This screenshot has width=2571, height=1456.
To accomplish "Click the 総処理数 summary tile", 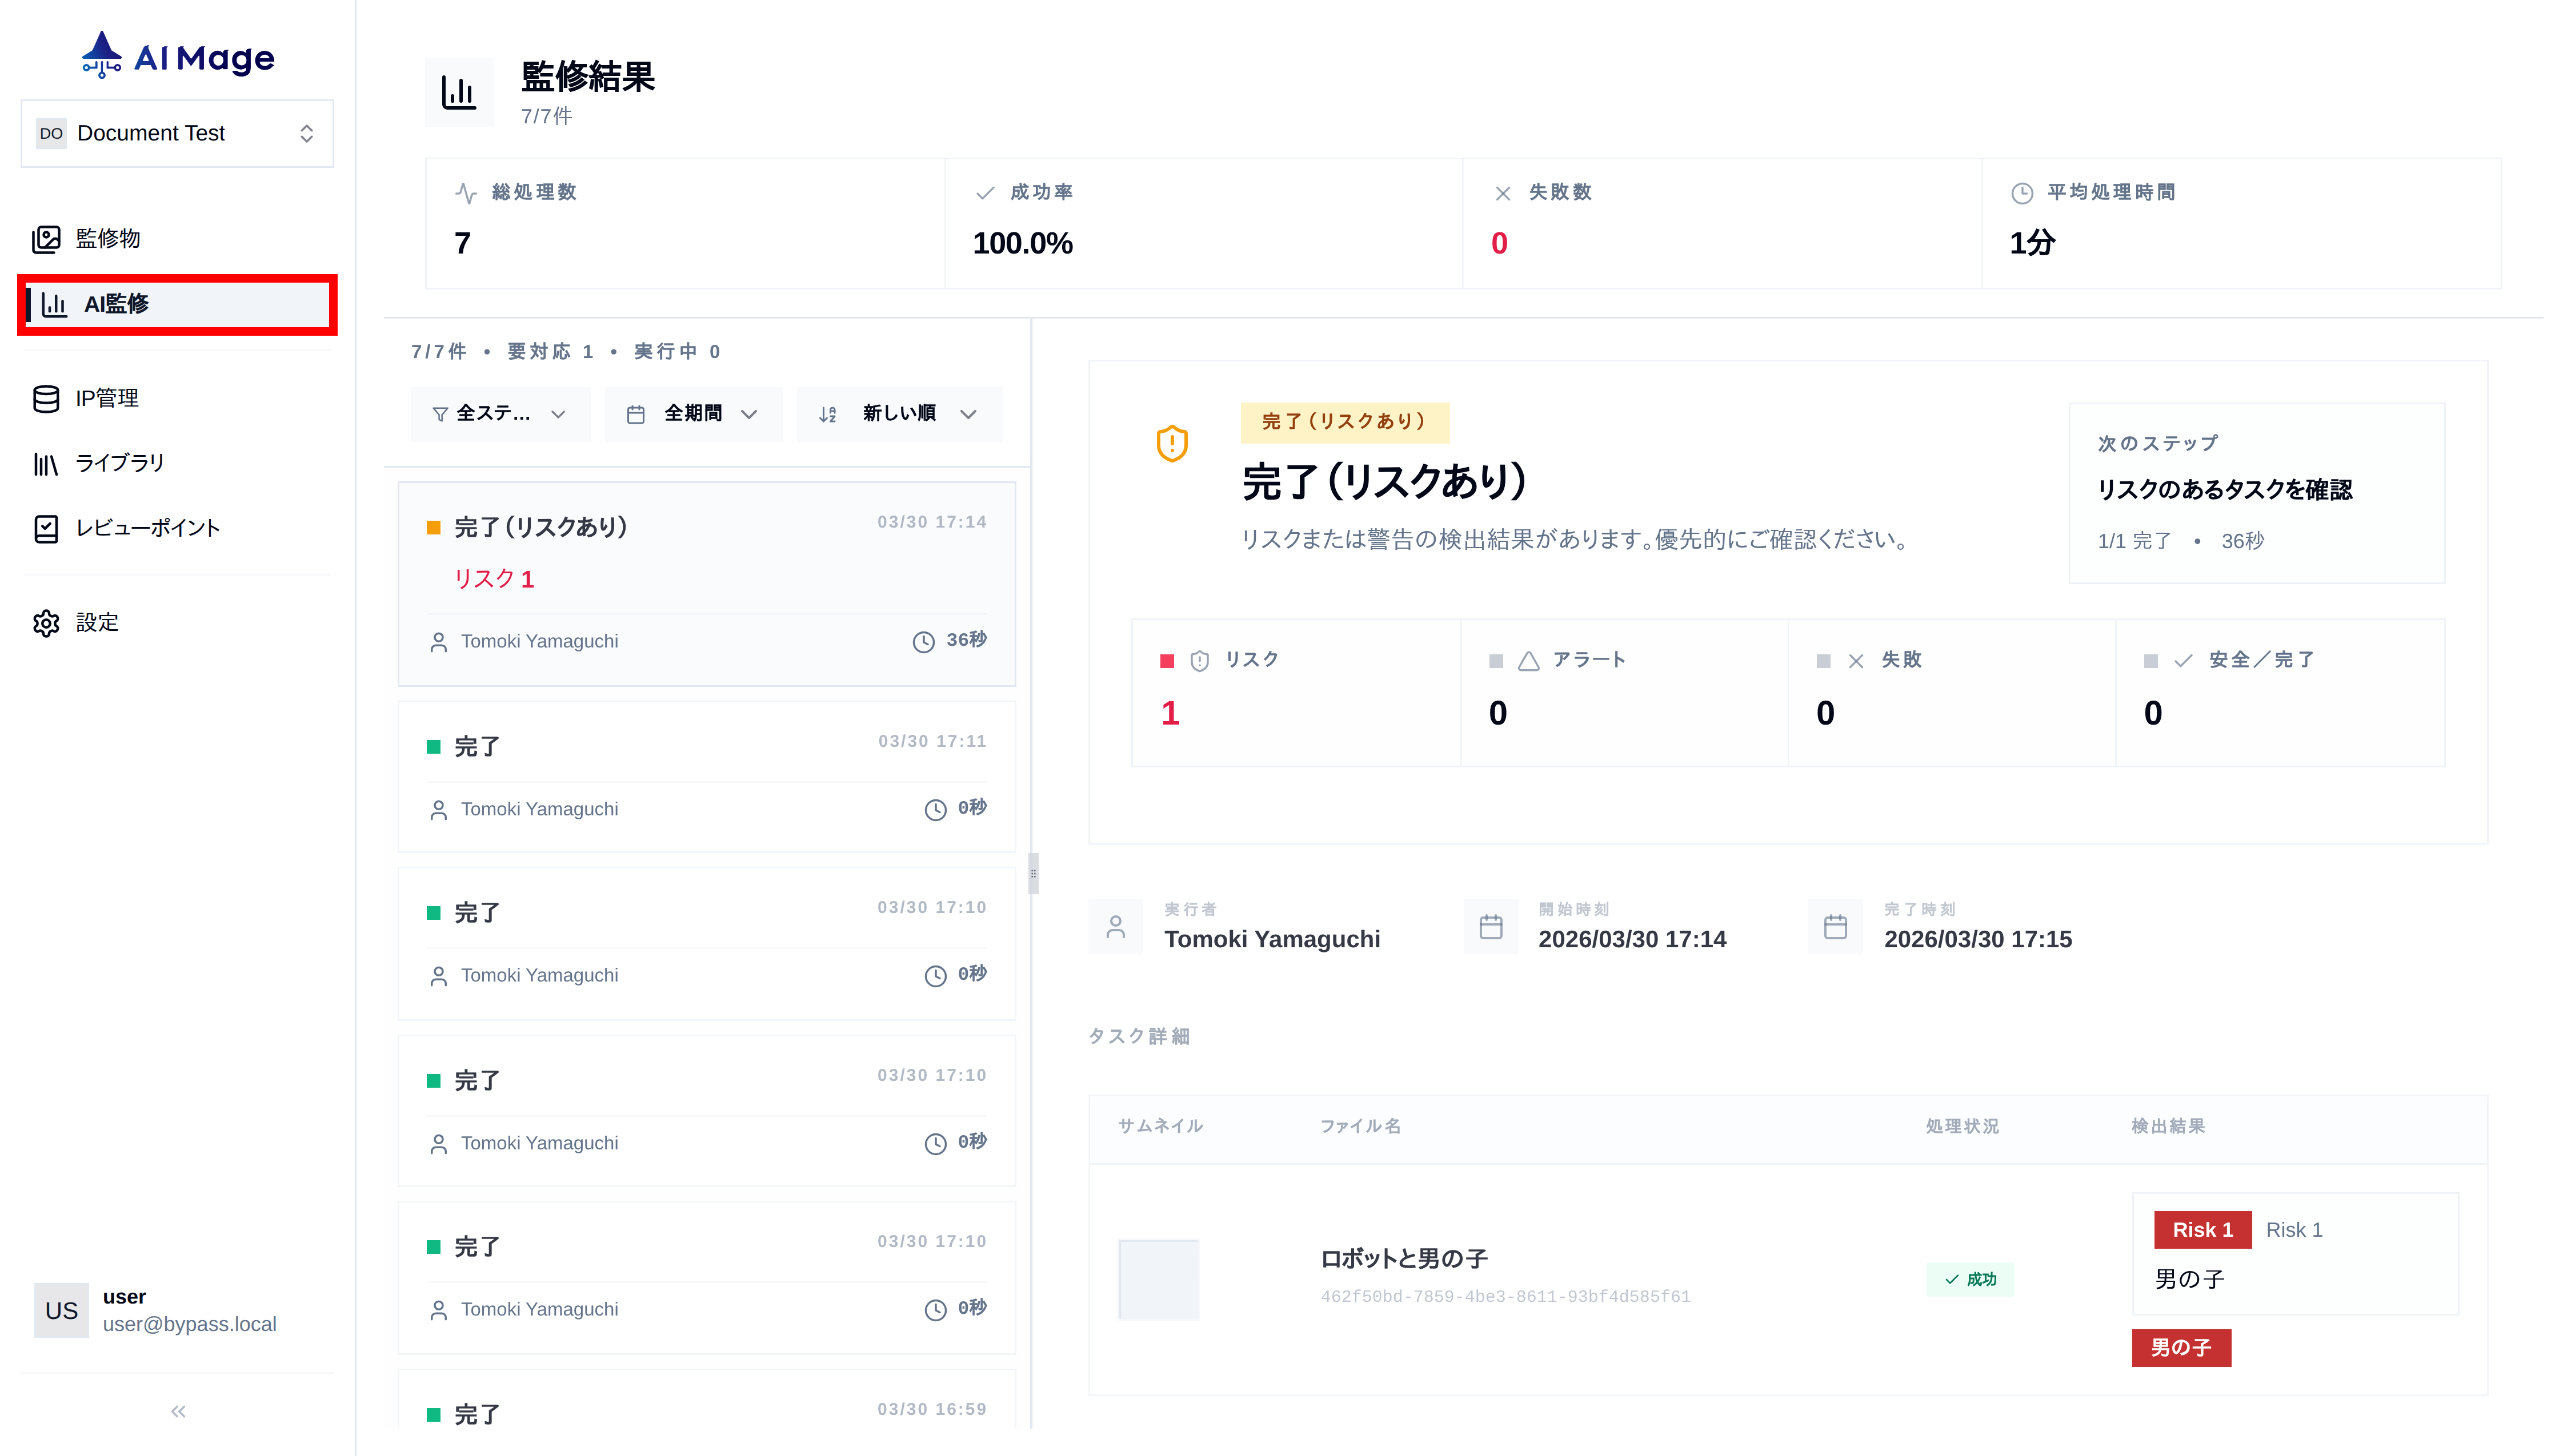I will [x=685, y=223].
